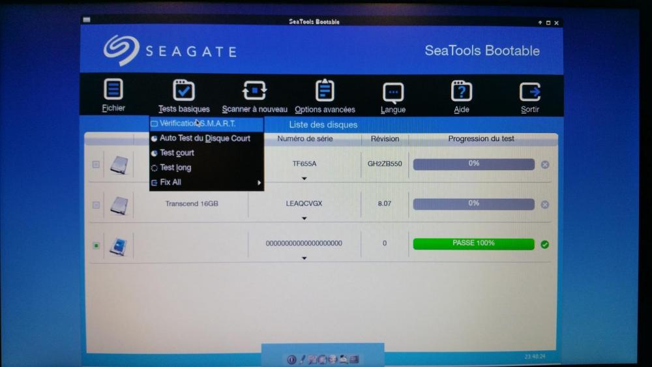
Task: Open Options avancées clipboard icon
Action: [x=325, y=90]
